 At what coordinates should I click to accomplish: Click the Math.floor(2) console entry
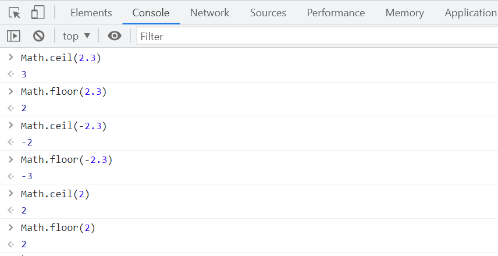point(58,227)
